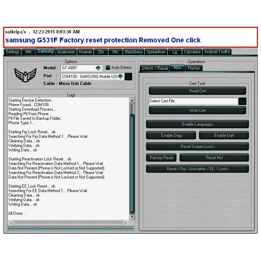
Task: Click Enable Languages button
Action: click(x=197, y=124)
